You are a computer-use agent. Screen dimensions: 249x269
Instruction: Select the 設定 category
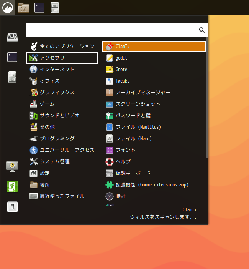(62, 173)
